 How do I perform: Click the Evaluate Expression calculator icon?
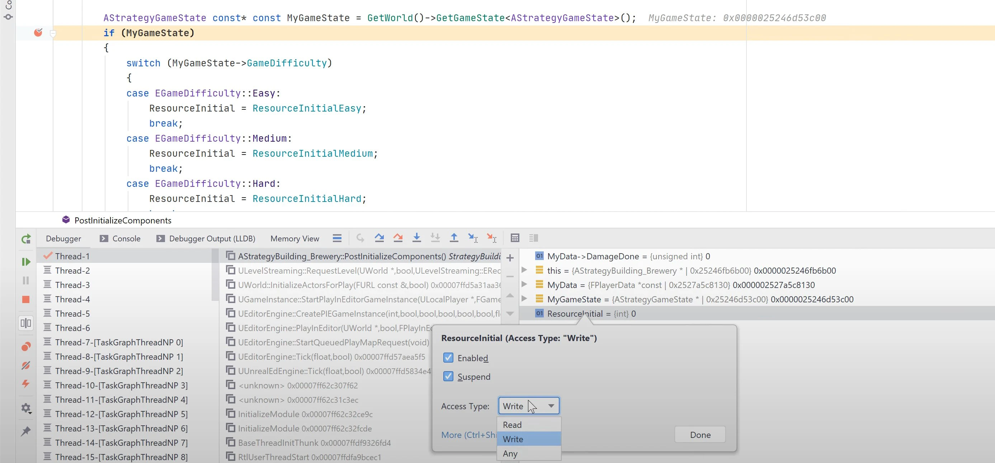coord(515,238)
